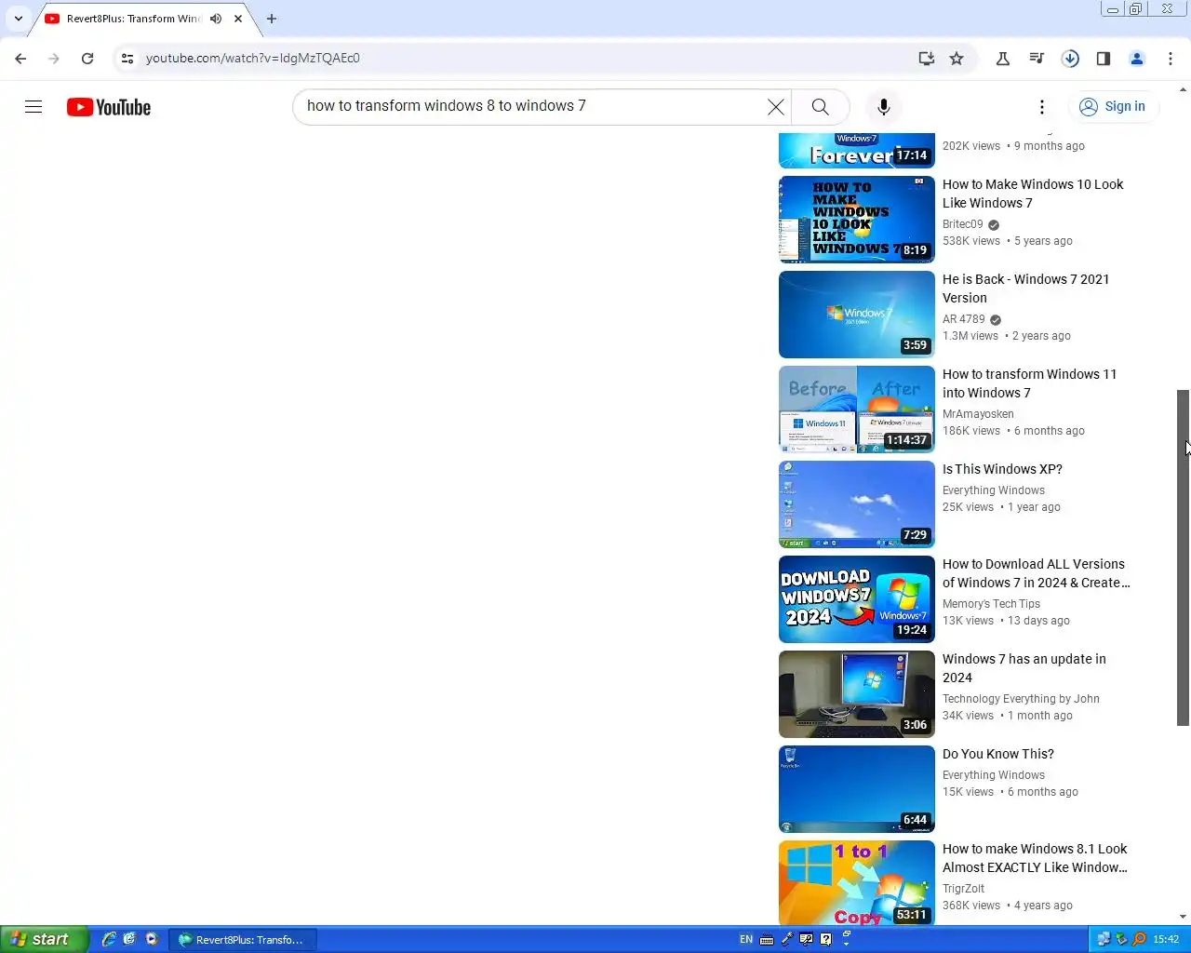Viewport: 1191px width, 953px height.
Task: Open 'Is This Windows XP?' video title
Action: coord(1002,470)
